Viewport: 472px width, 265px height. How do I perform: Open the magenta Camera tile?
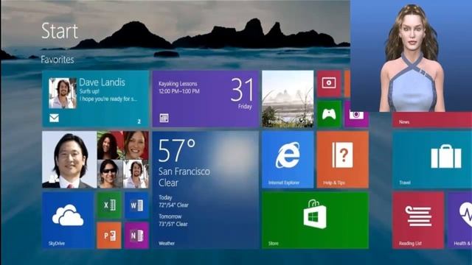click(x=356, y=119)
